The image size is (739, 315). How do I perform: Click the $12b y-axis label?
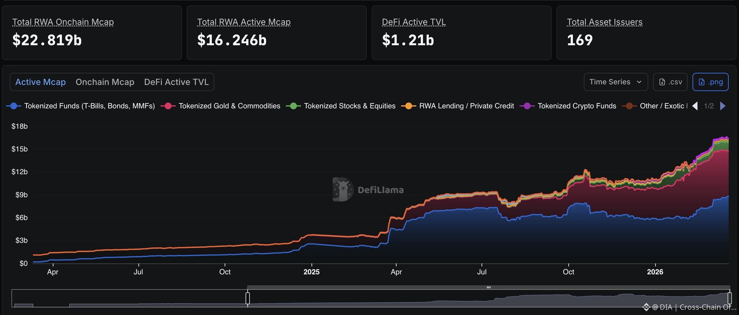click(x=19, y=172)
